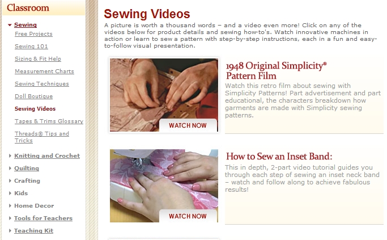The width and height of the screenshot is (387, 240).
Task: Expand the Knitting and Crochet arrow
Action: click(10, 155)
